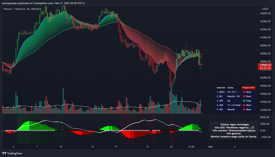Click the 24 date on the time axis
This screenshot has width=275, height=157.
[171, 147]
